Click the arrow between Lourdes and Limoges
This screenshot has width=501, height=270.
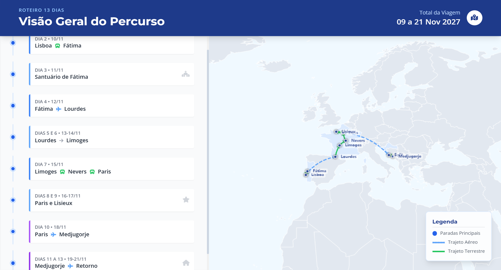coord(61,140)
